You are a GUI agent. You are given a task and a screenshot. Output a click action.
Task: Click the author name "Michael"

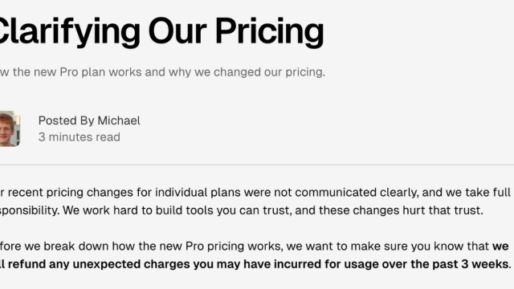(x=119, y=120)
